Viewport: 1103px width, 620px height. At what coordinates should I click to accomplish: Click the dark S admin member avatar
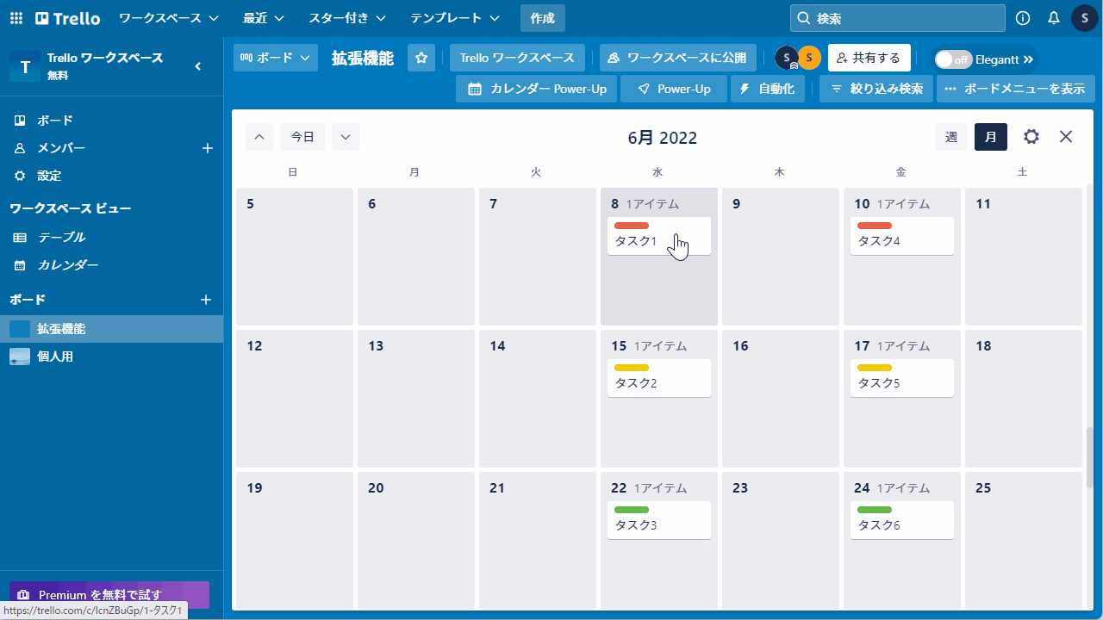[x=786, y=58]
